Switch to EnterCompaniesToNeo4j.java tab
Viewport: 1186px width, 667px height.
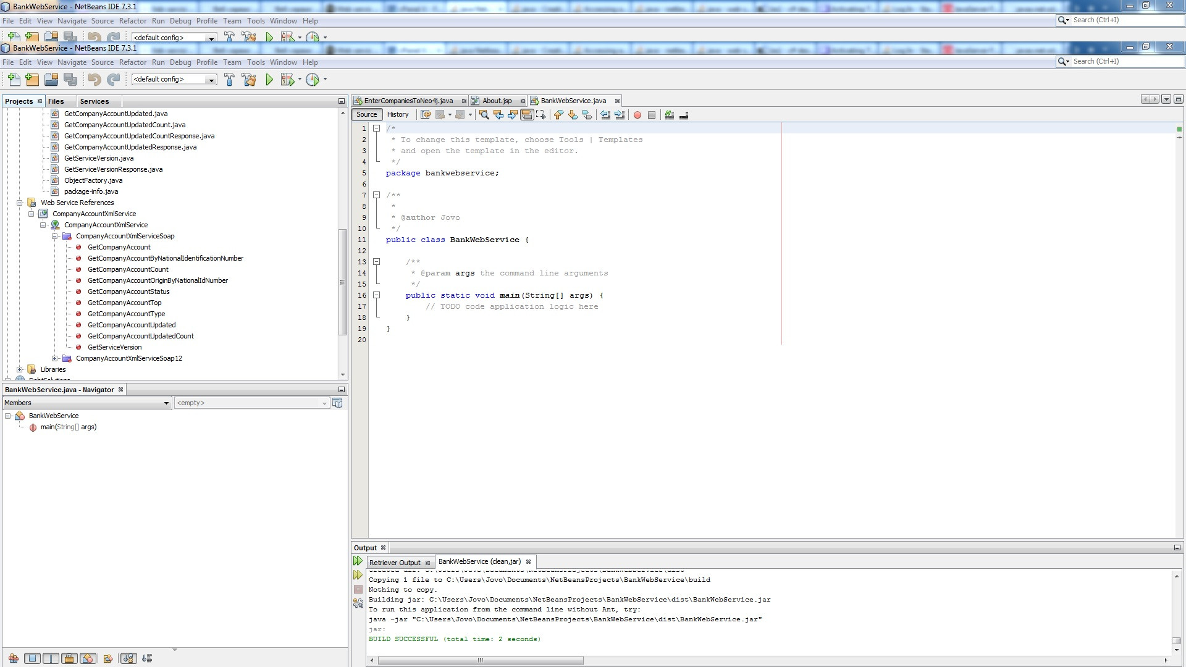[x=410, y=101]
